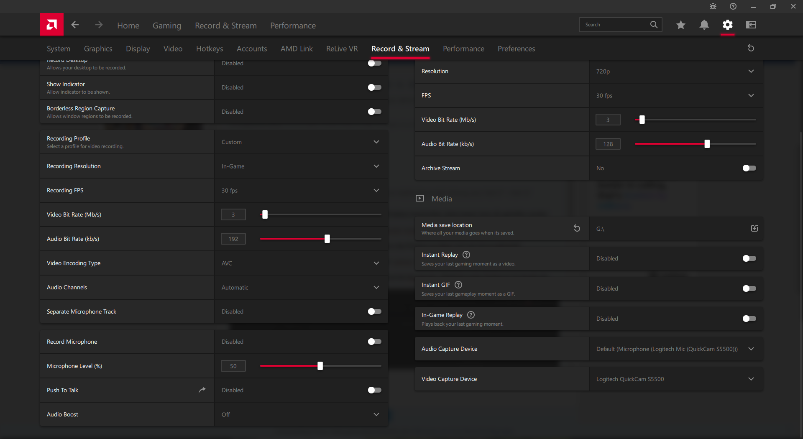Click the Search input field

(621, 25)
